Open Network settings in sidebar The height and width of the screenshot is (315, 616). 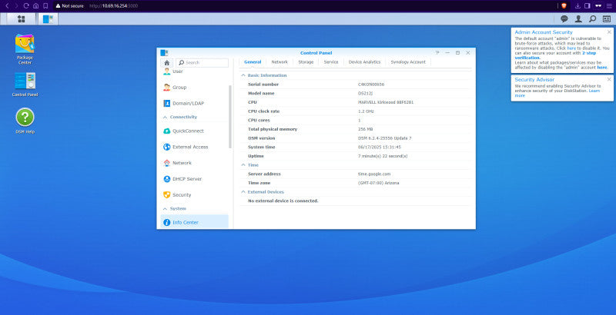[x=194, y=163]
